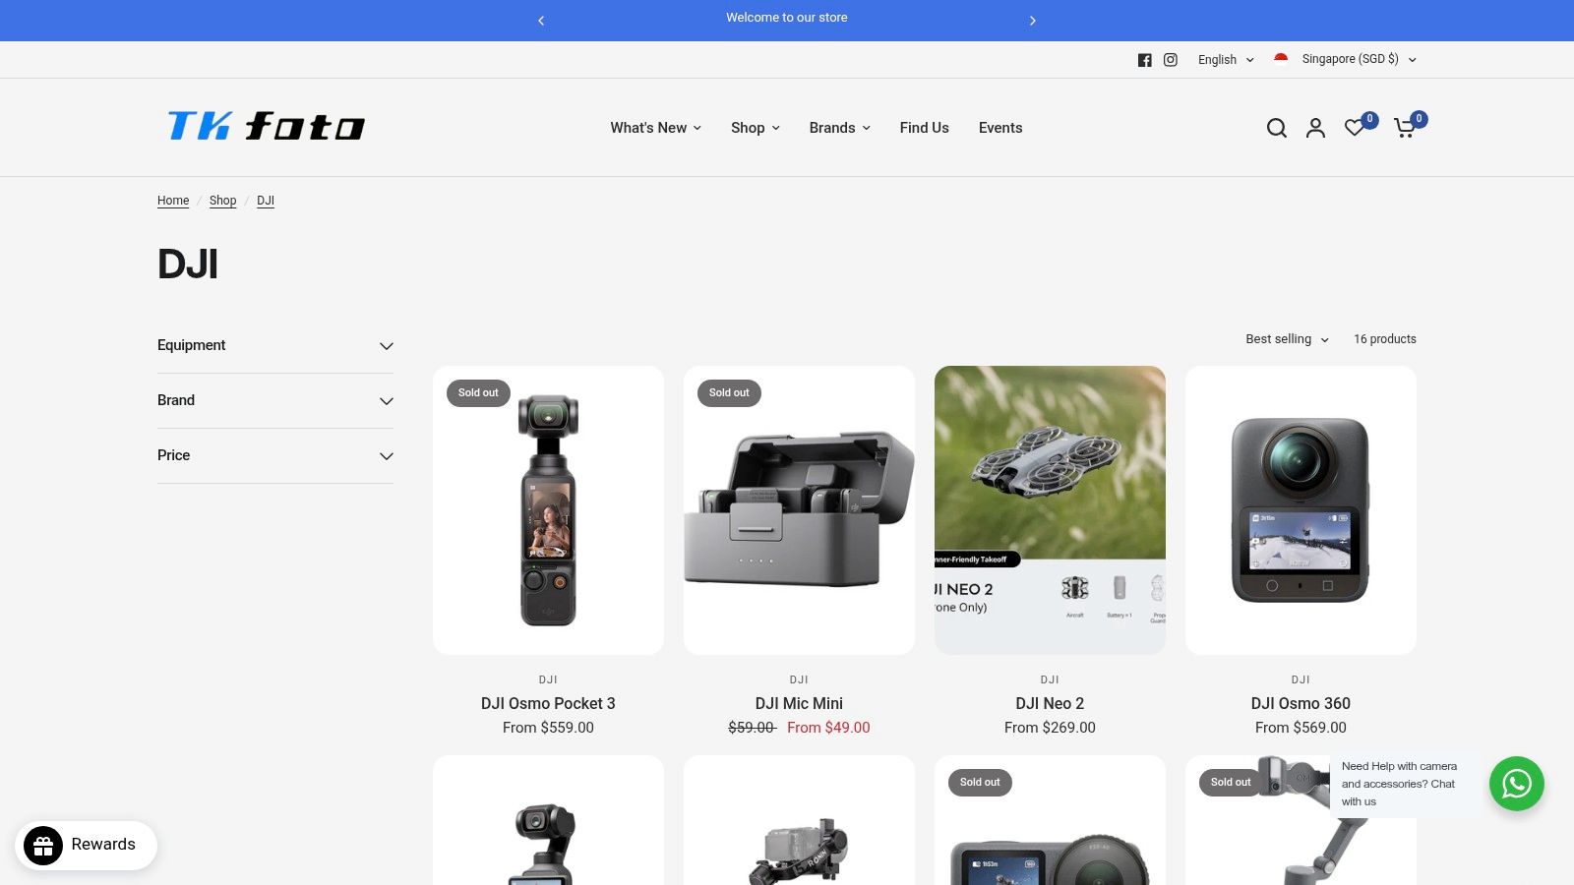1574x885 pixels.
Task: Click the Home breadcrumb link
Action: [x=173, y=201]
